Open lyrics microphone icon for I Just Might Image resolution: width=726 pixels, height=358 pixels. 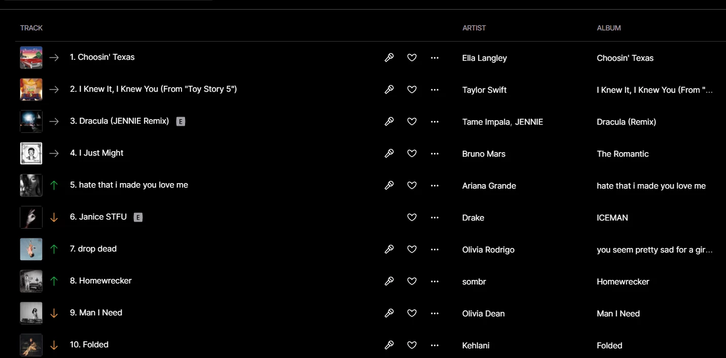click(x=389, y=154)
